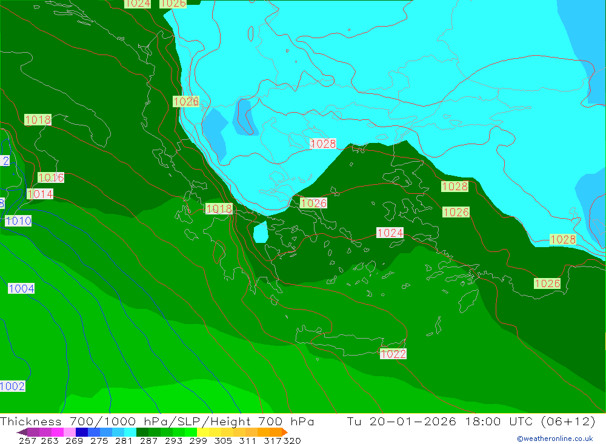Click the brightest green legend swatch
This screenshot has width=606, height=444.
coord(190,432)
